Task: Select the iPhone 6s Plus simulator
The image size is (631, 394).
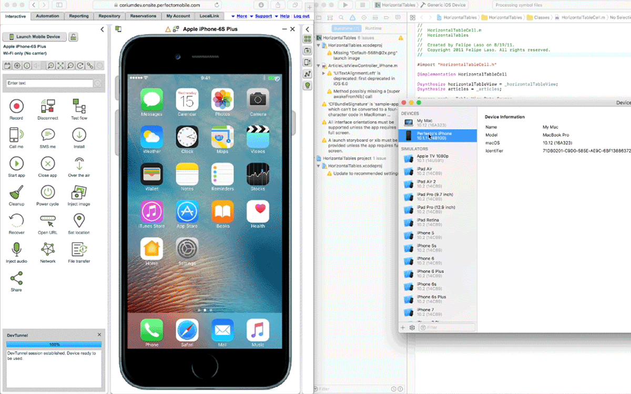Action: tap(437, 299)
